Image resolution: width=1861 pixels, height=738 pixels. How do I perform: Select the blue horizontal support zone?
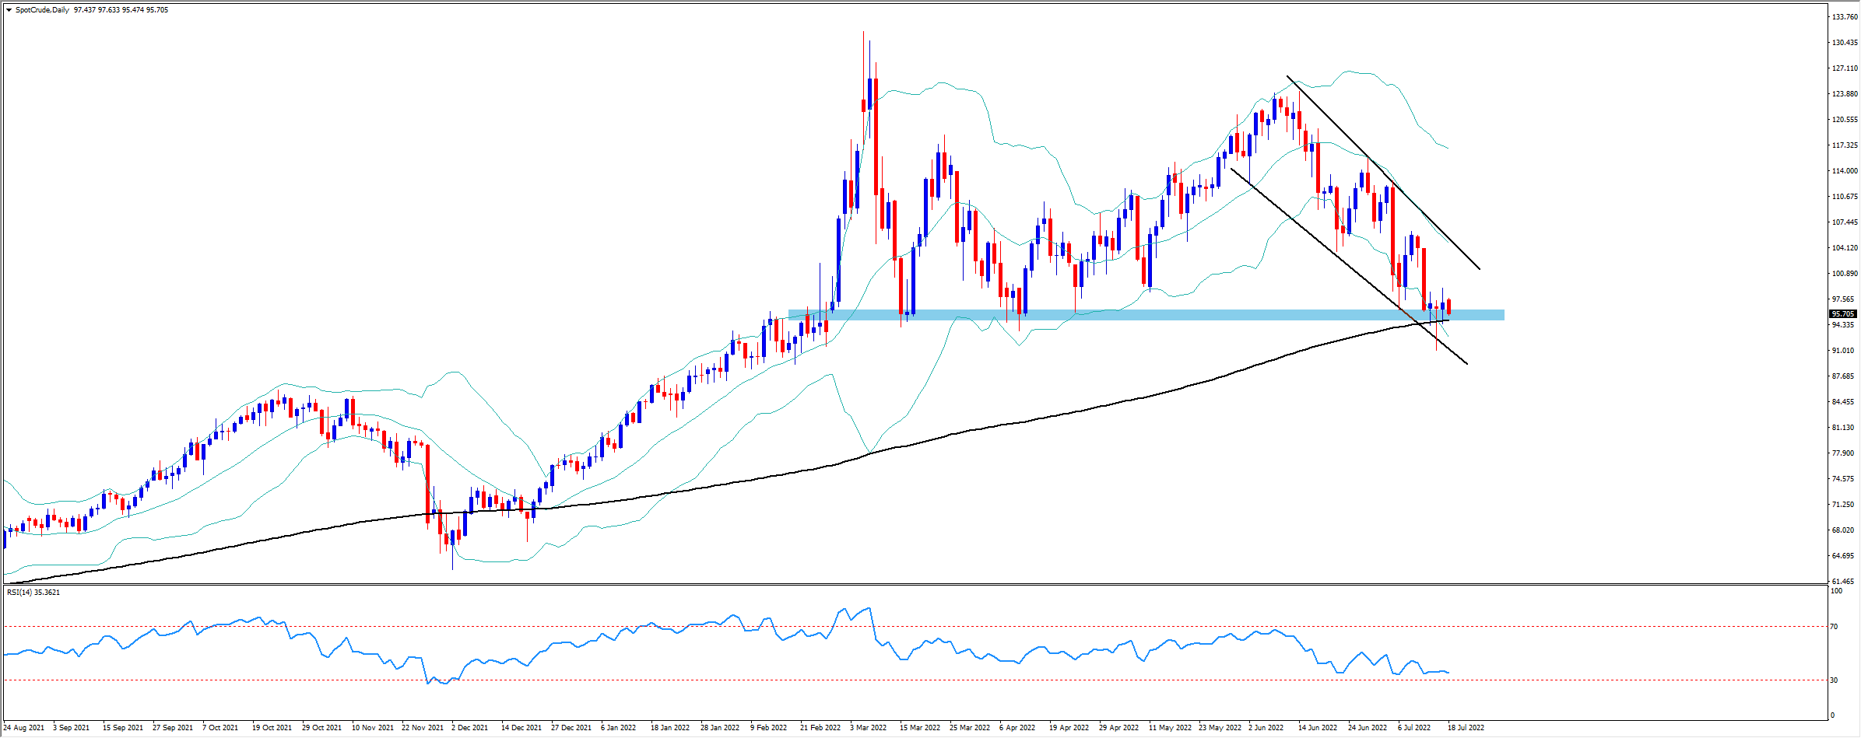(1146, 315)
